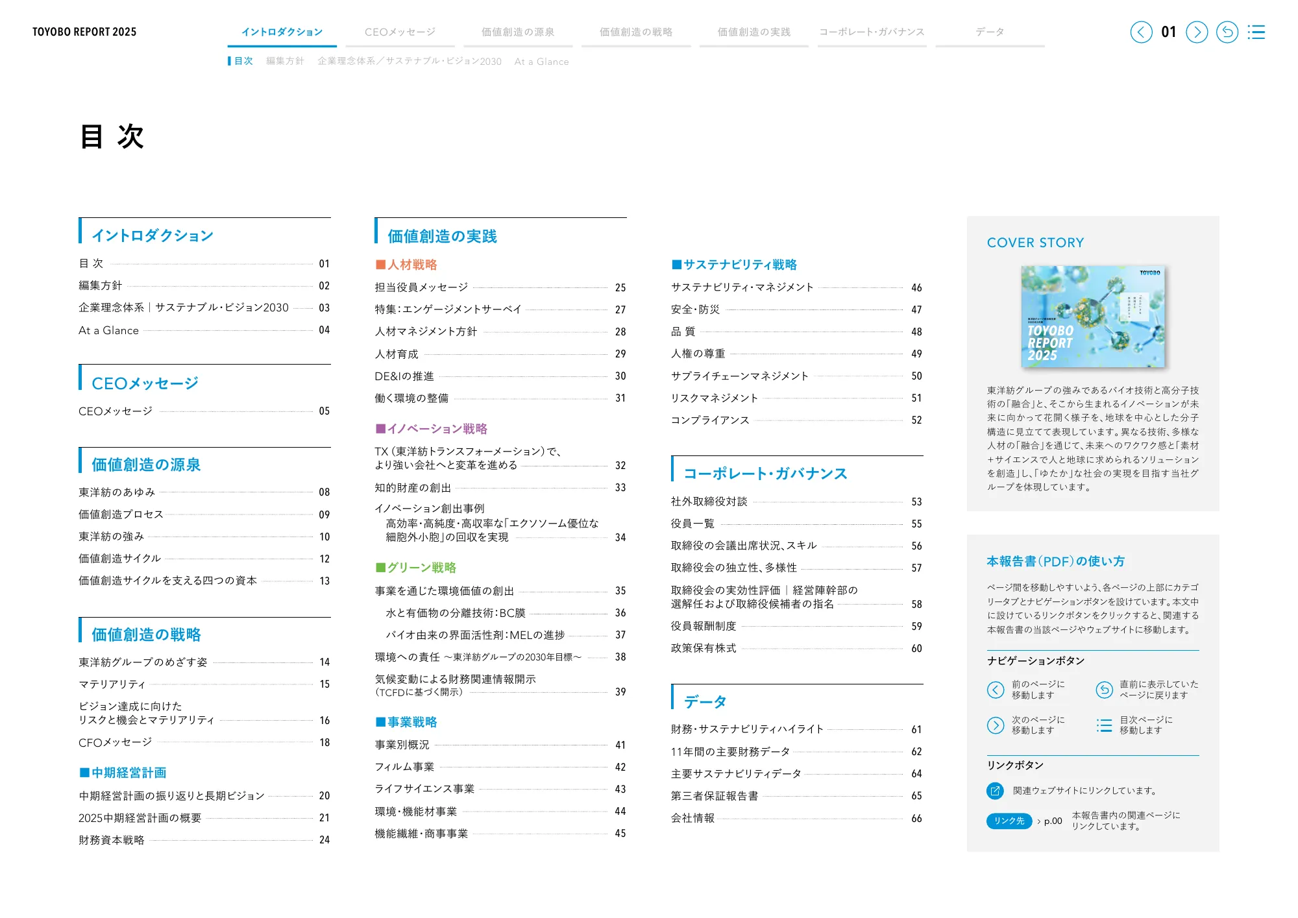This screenshot has width=1298, height=918.
Task: Click the next page arrow icon
Action: 1196,31
